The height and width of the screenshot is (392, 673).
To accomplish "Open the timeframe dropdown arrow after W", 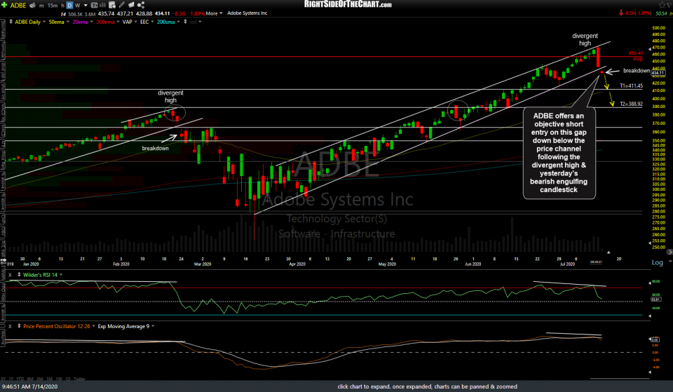I will 86,6.
